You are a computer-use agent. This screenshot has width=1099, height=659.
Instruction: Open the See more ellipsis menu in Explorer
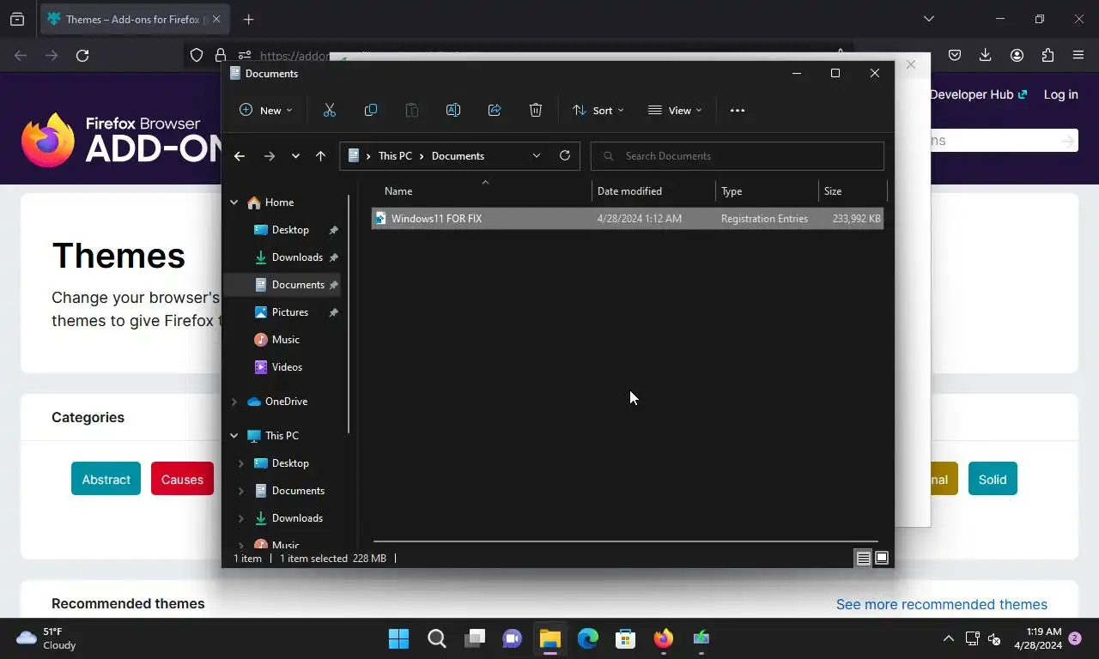click(x=738, y=110)
